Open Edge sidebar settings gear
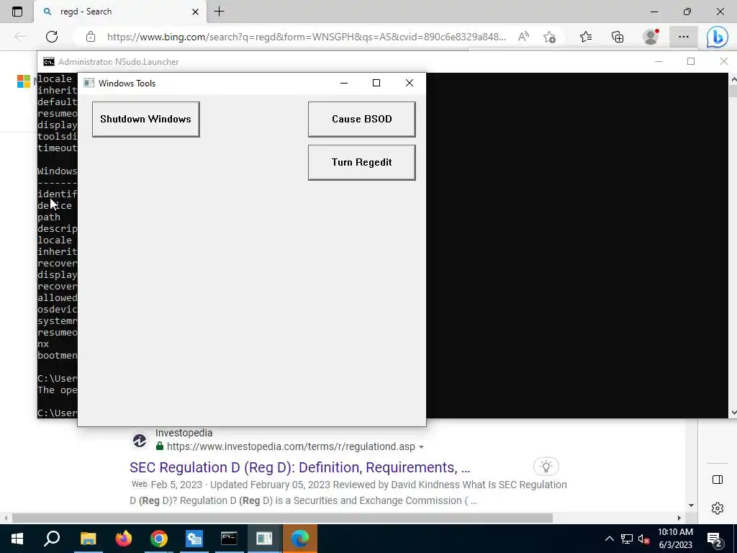Image resolution: width=737 pixels, height=553 pixels. [x=718, y=508]
